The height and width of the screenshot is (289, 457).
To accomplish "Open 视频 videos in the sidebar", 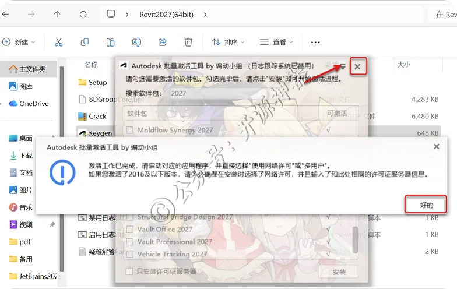I will point(21,225).
